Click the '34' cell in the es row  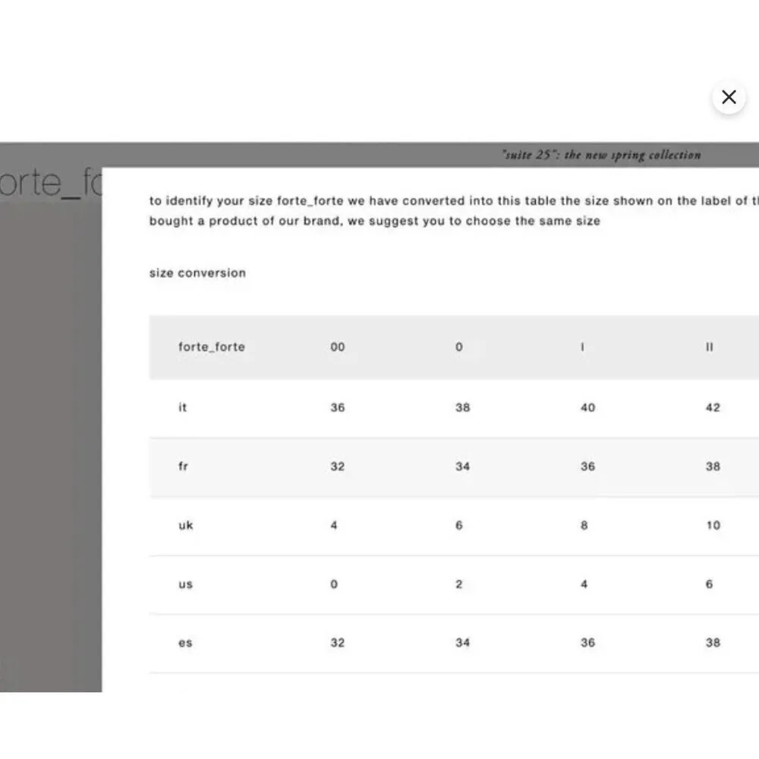click(463, 644)
